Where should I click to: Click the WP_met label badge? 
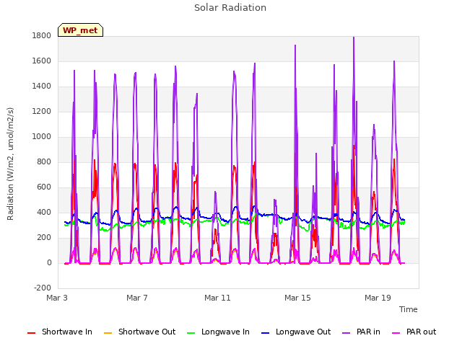point(80,30)
